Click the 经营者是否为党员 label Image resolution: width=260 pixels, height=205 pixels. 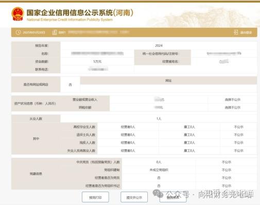click(x=107, y=178)
